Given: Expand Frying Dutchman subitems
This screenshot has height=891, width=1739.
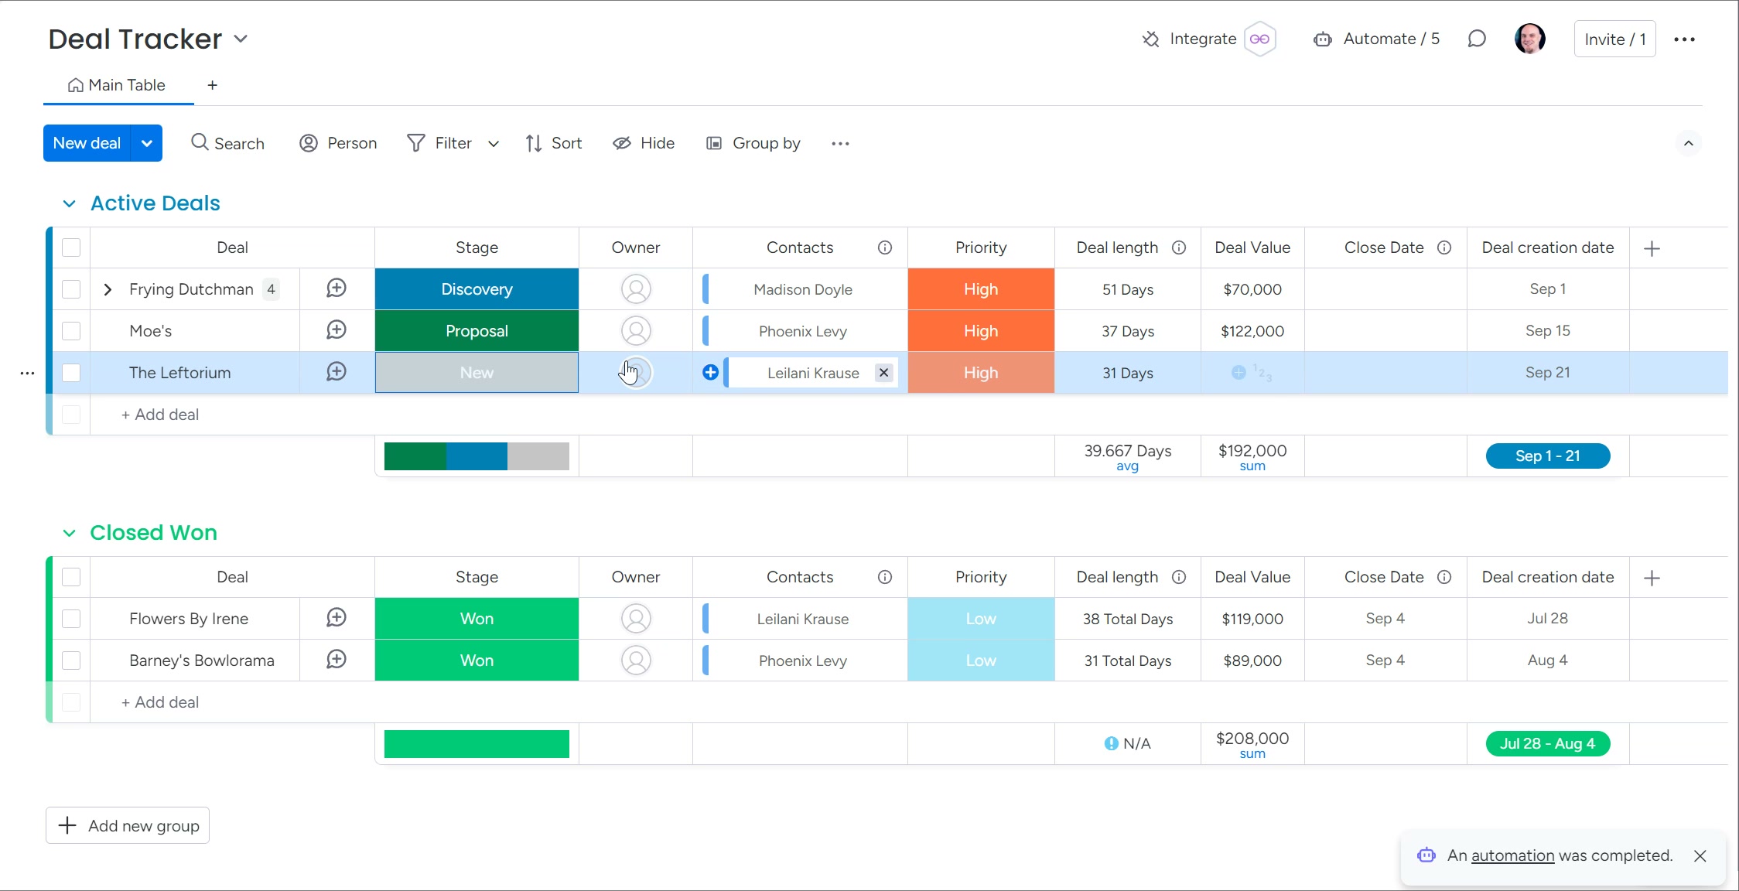Looking at the screenshot, I should 108,288.
